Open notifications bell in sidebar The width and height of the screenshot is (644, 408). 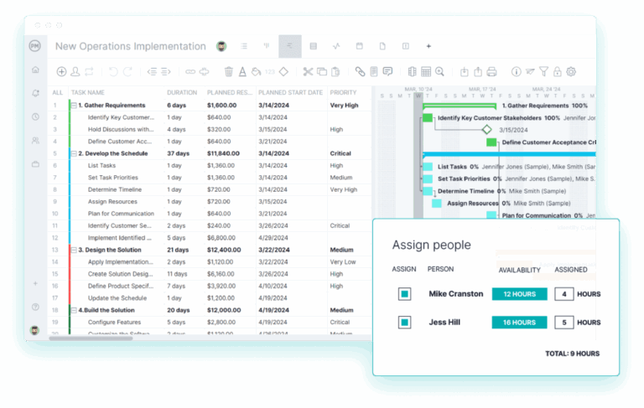click(35, 93)
